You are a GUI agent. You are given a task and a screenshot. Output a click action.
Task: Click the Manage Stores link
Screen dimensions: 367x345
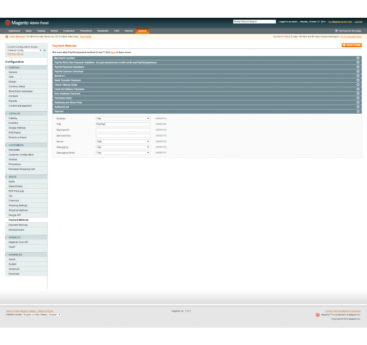15,54
